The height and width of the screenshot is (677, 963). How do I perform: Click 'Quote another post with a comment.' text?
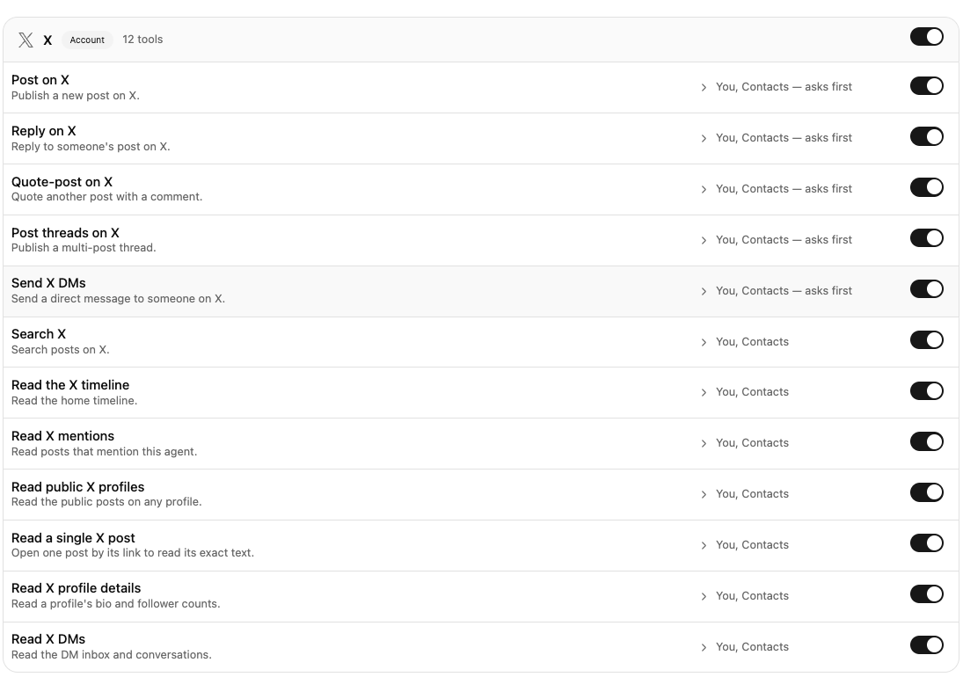(107, 196)
